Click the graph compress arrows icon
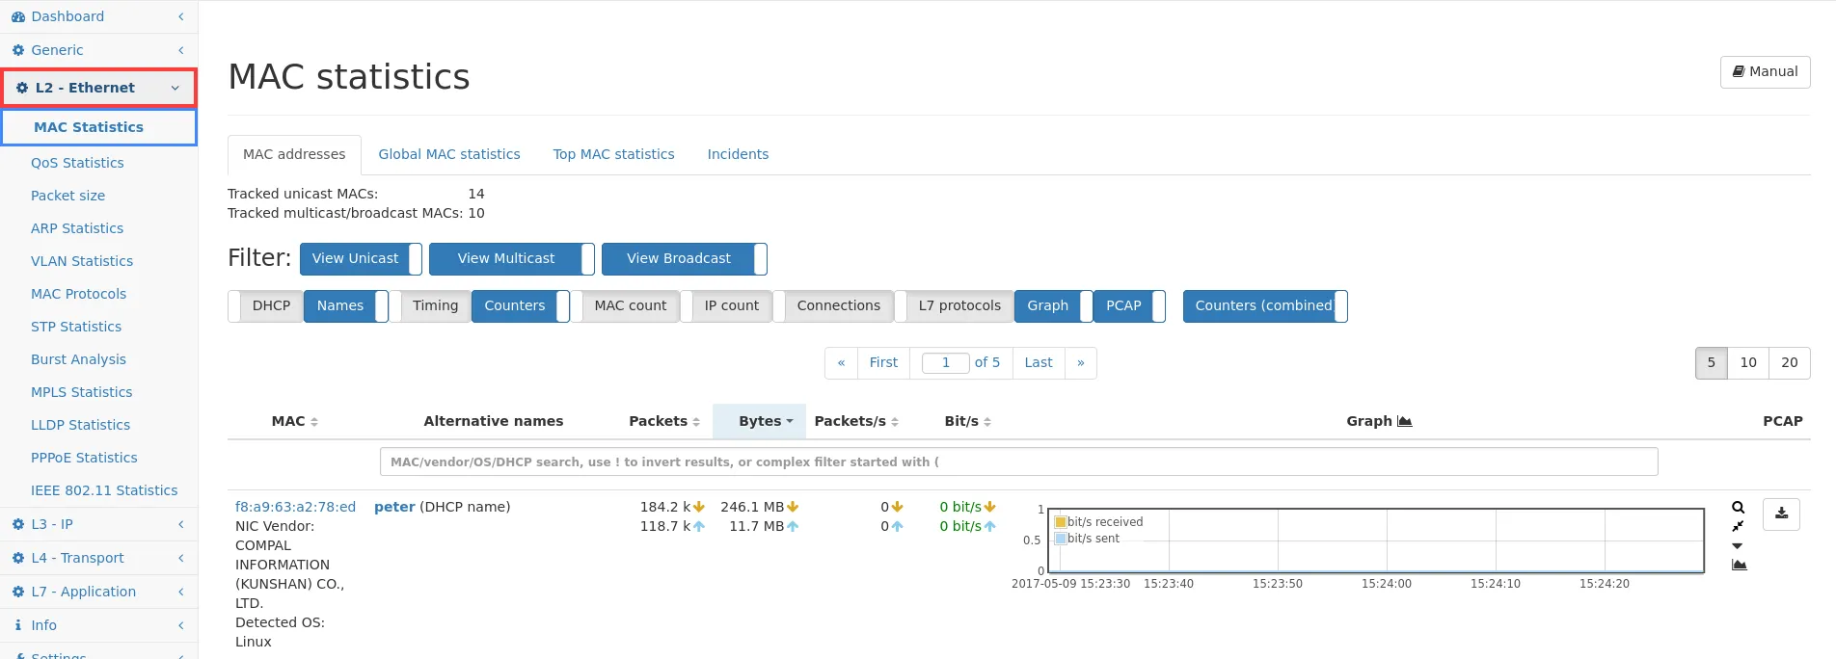The width and height of the screenshot is (1836, 659). tap(1738, 526)
